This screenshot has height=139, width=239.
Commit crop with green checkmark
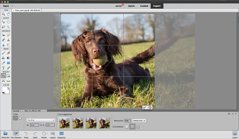pyautogui.click(x=144, y=107)
